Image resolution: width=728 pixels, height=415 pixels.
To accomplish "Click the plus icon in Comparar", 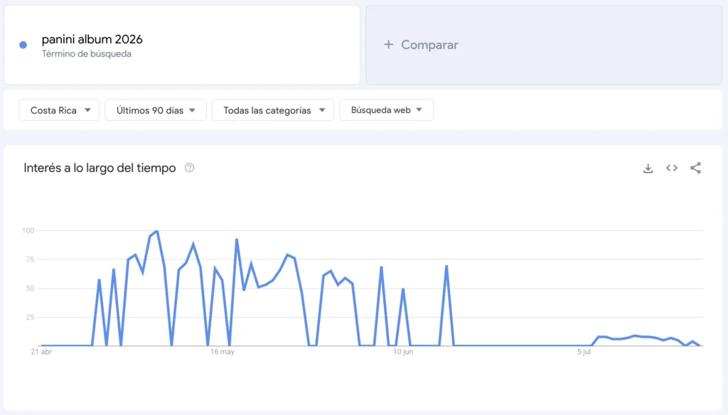I will click(388, 45).
